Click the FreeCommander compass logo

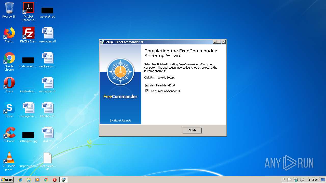(120, 72)
